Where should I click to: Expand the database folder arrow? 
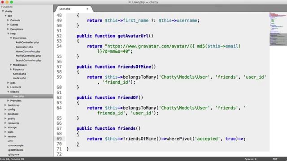pos(5,114)
